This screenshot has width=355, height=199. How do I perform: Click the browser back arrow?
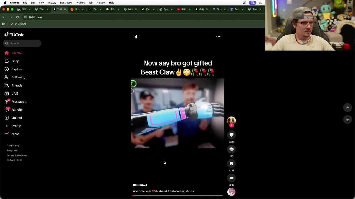(x=4, y=17)
